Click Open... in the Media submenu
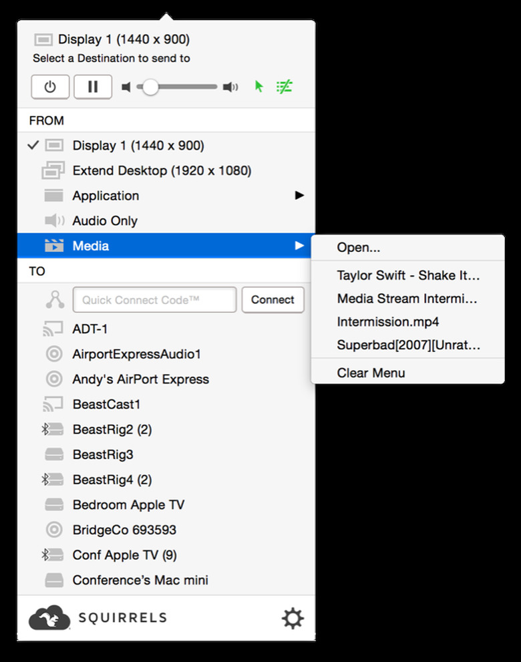 tap(359, 248)
